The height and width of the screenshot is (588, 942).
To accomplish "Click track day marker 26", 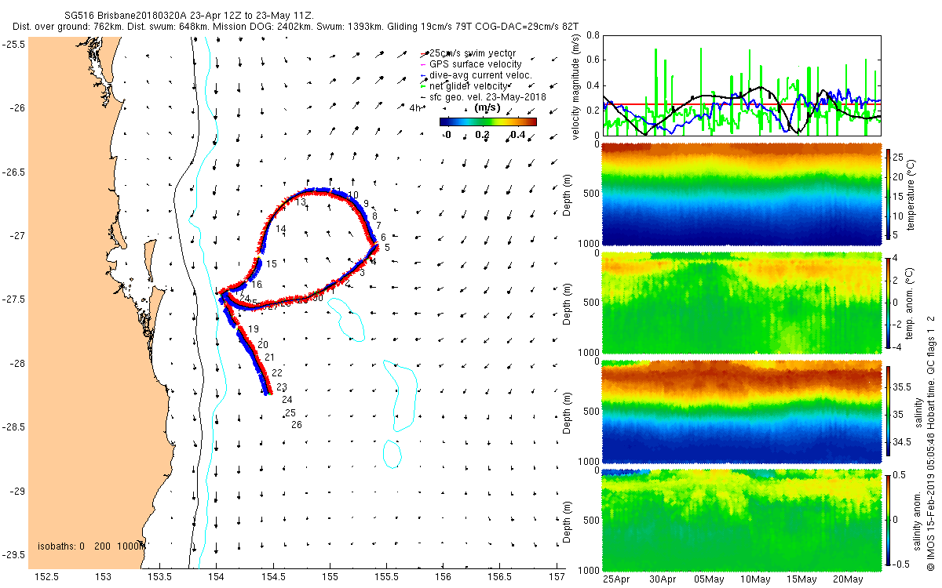I will (x=297, y=425).
